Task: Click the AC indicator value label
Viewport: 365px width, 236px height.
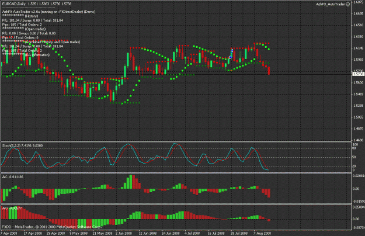Action: click(x=13, y=177)
